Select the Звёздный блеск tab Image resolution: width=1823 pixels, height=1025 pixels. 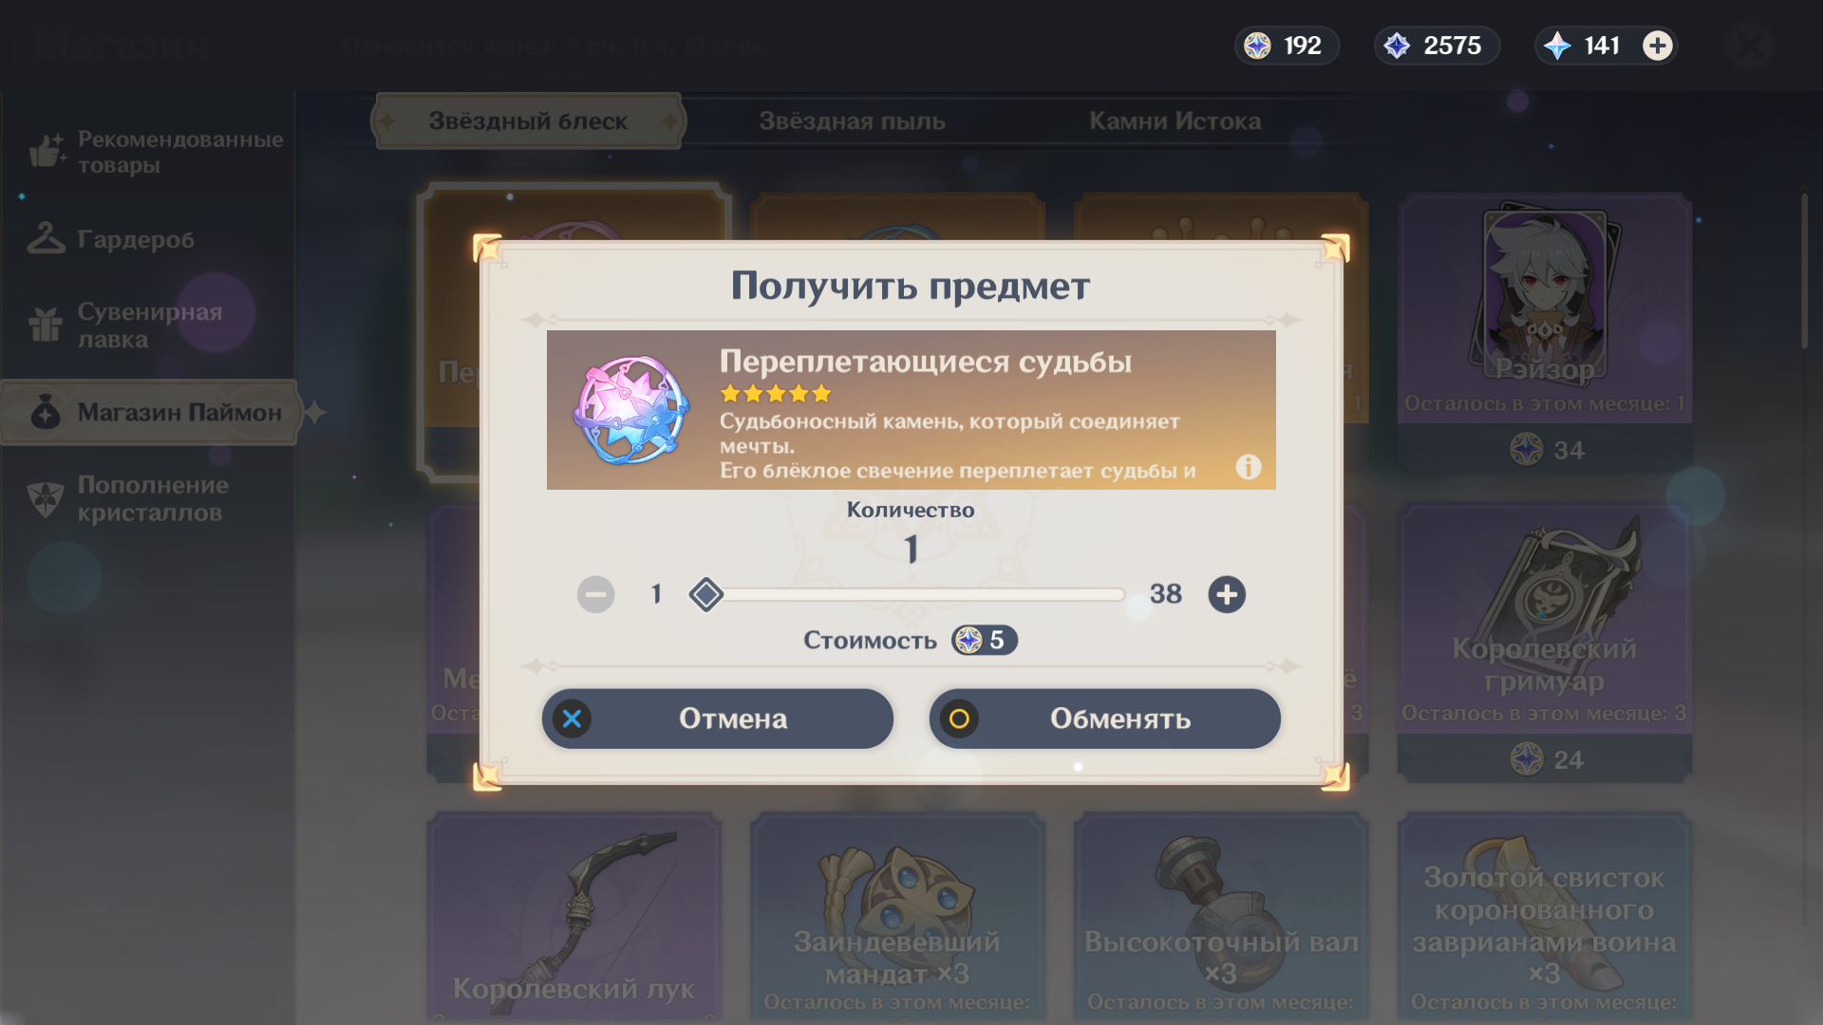point(528,121)
